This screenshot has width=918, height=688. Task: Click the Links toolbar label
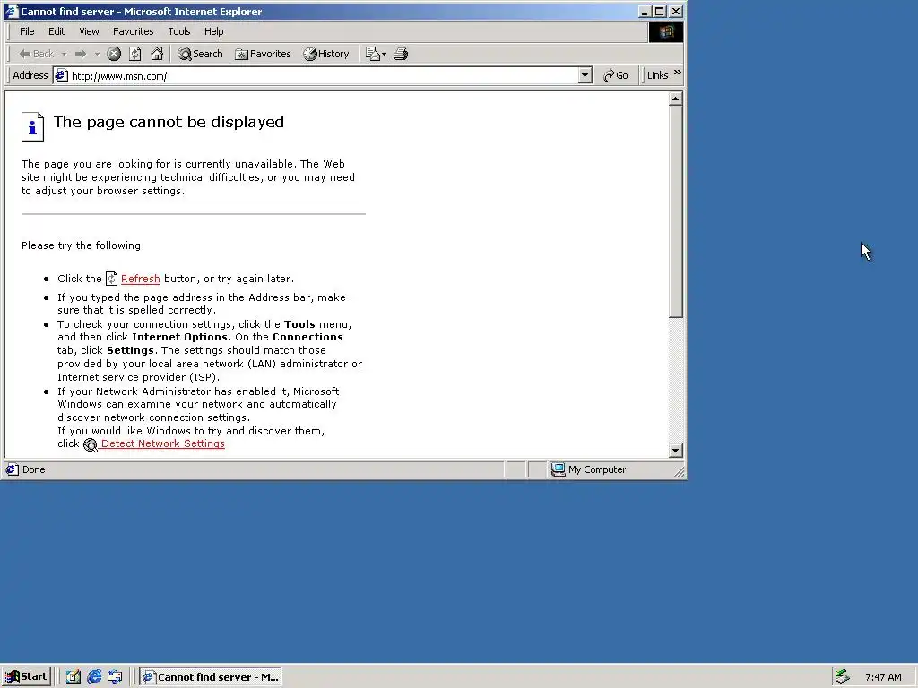[657, 75]
